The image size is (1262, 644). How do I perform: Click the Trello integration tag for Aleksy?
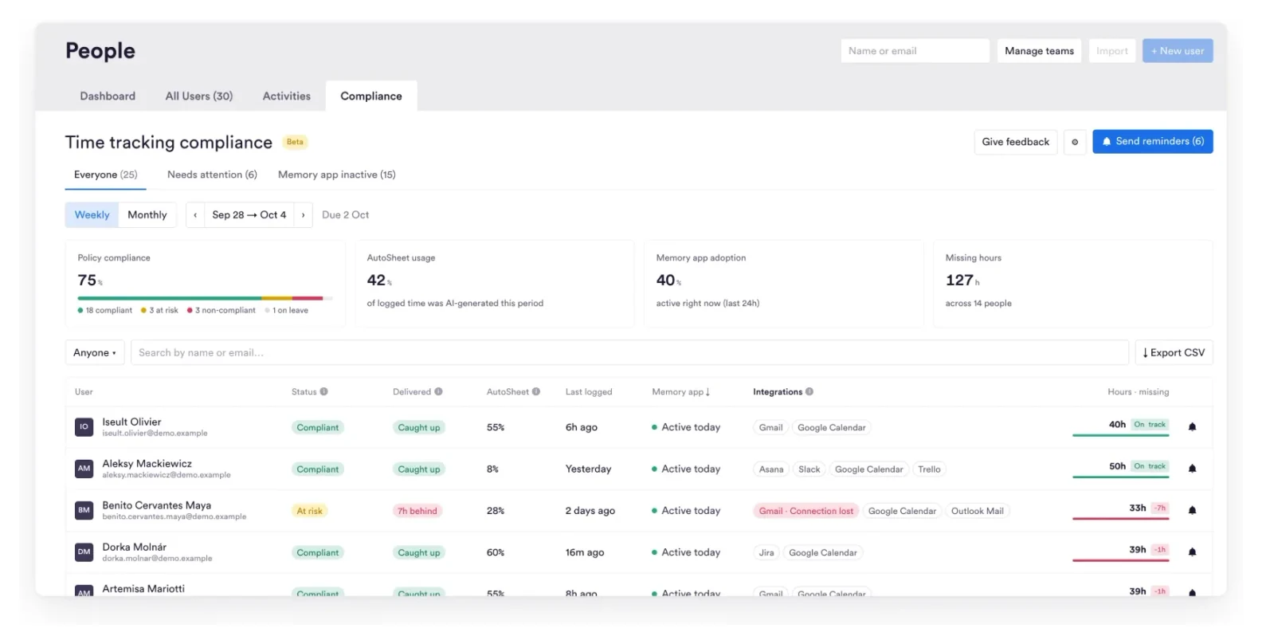coord(929,469)
